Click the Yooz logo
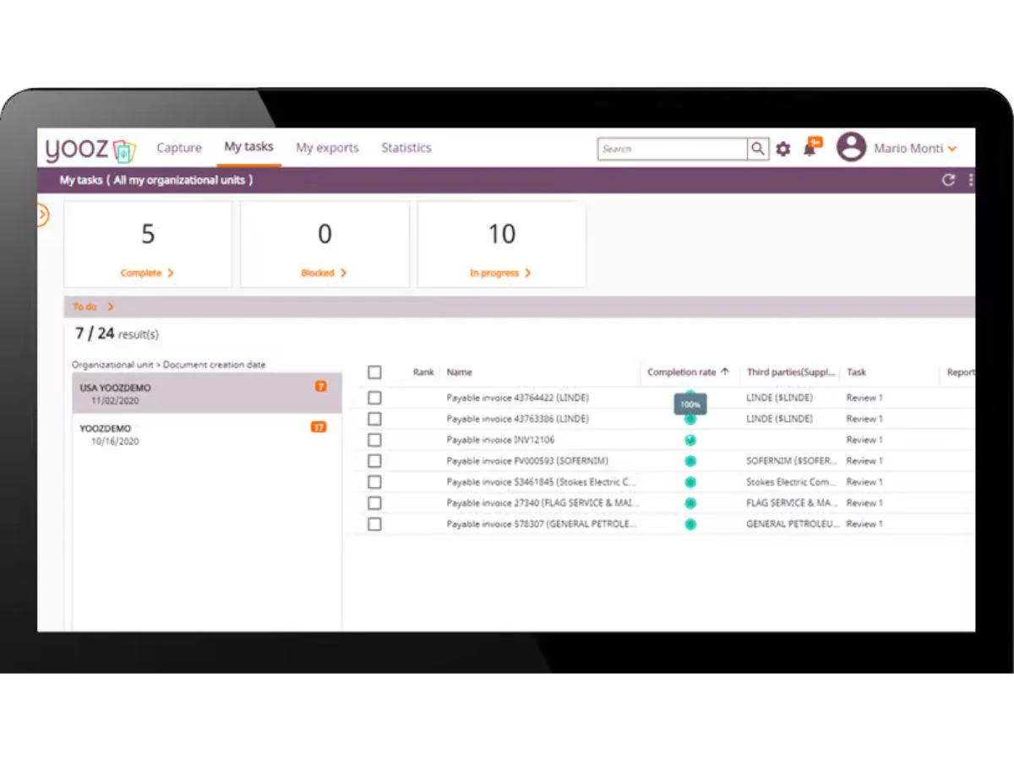 (90, 149)
